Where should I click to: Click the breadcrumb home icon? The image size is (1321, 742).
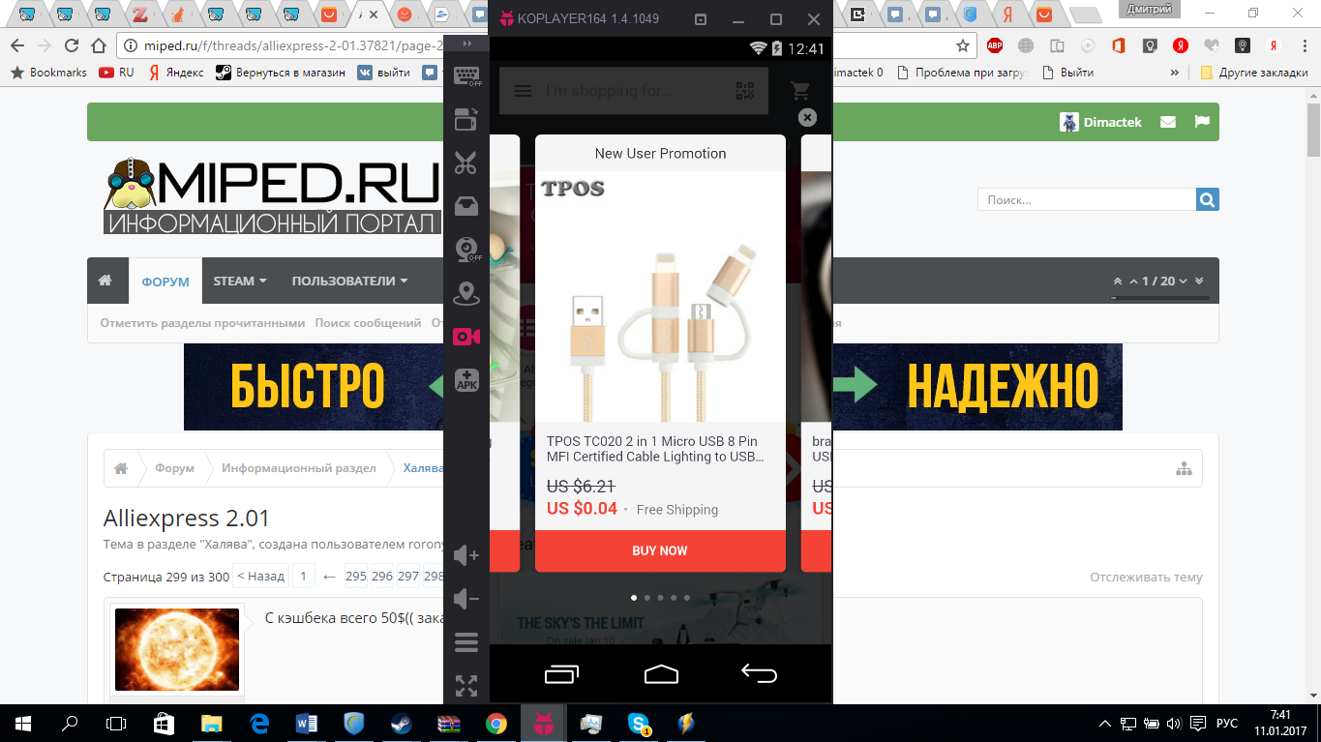pyautogui.click(x=121, y=468)
